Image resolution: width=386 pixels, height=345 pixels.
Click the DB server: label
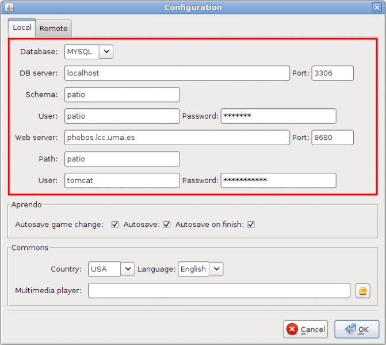[39, 73]
